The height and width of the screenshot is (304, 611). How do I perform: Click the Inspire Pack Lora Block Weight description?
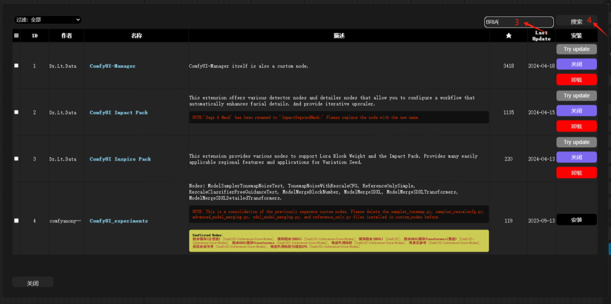(334, 159)
